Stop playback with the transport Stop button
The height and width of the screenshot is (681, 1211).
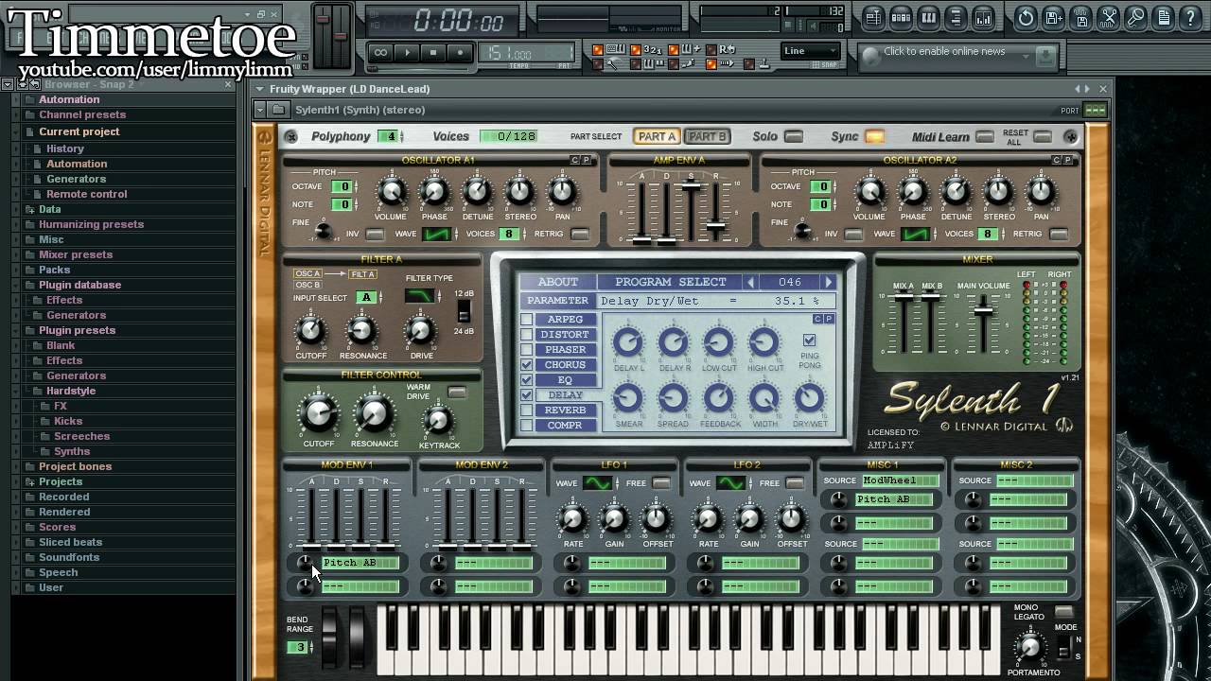[433, 53]
